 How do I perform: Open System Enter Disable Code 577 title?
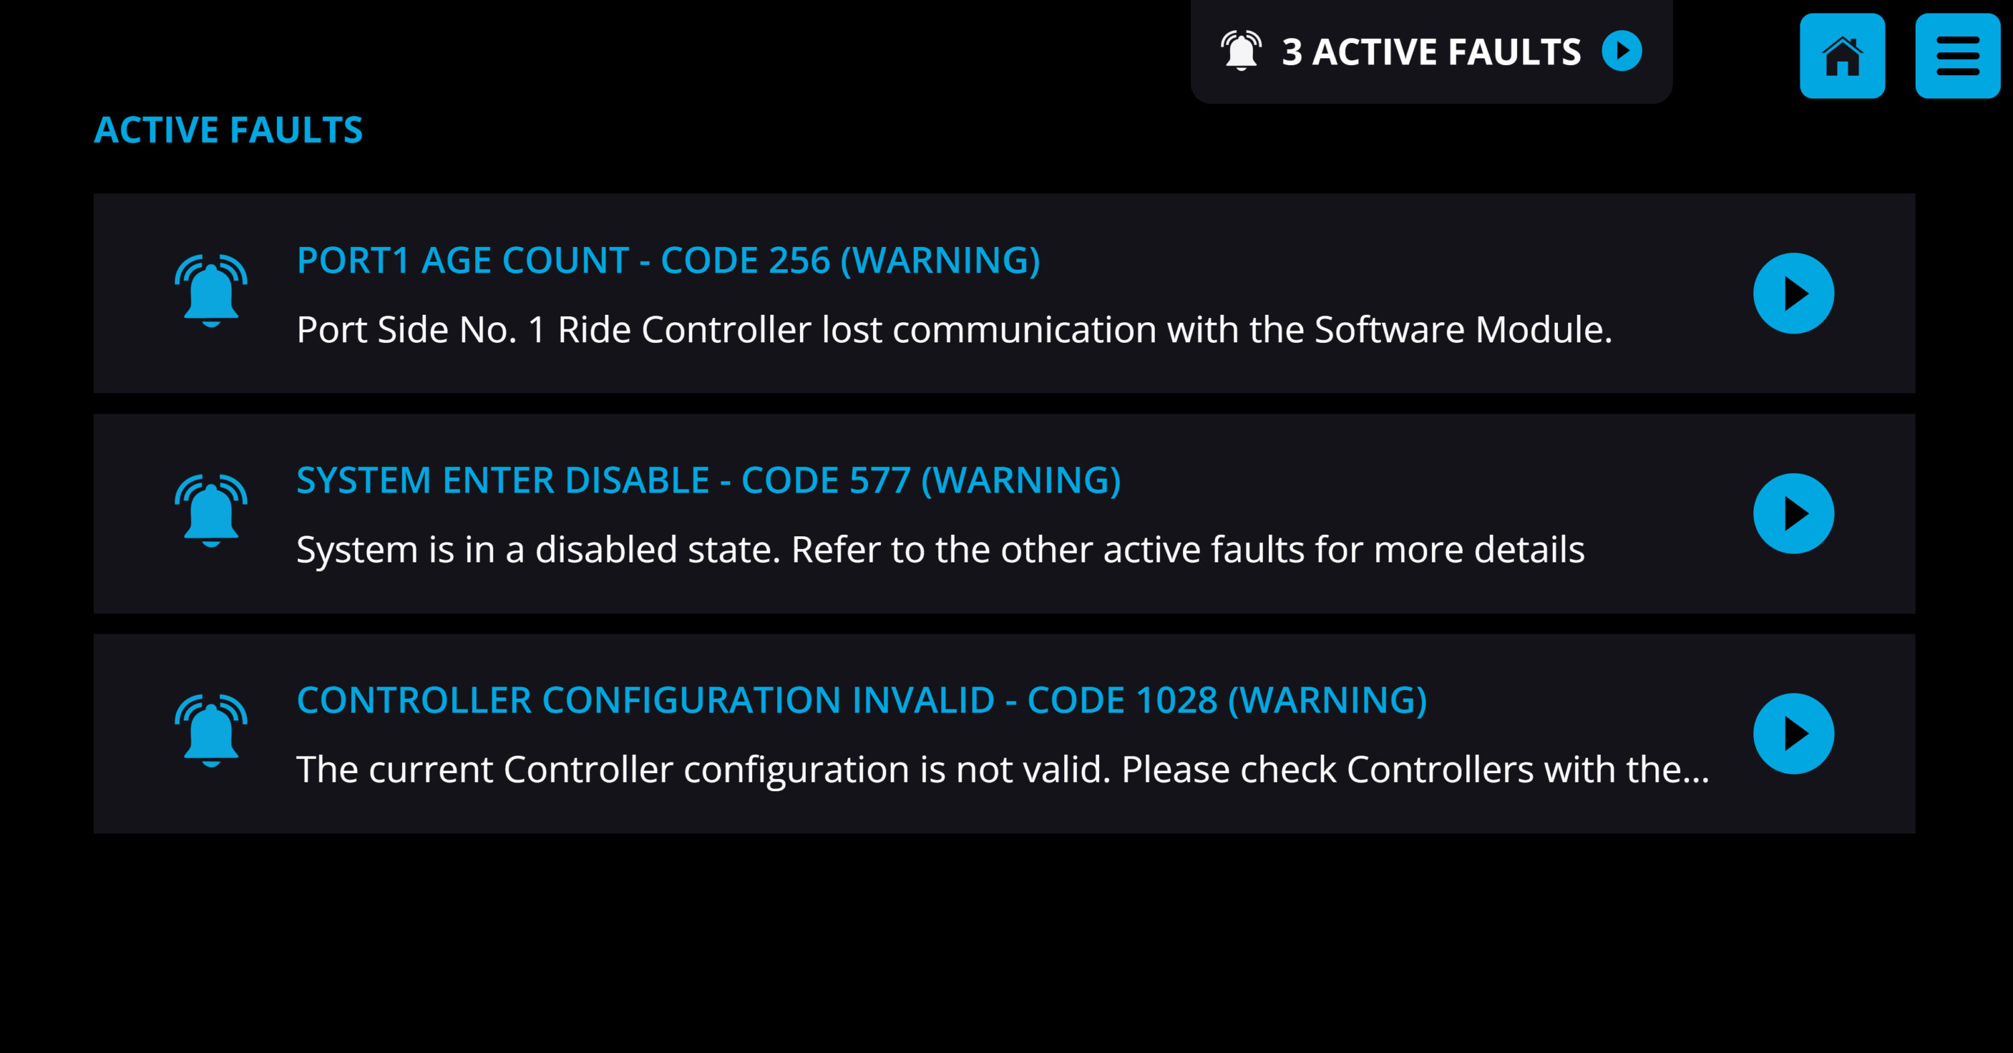[x=709, y=480]
